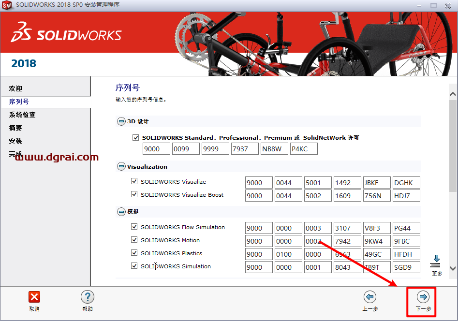The image size is (458, 321).
Task: Click 3D design serial field 9000
Action: click(x=156, y=149)
